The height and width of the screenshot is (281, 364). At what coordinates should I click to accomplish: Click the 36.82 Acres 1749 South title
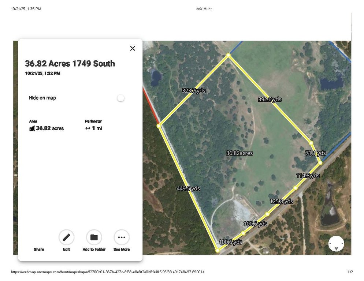point(70,63)
